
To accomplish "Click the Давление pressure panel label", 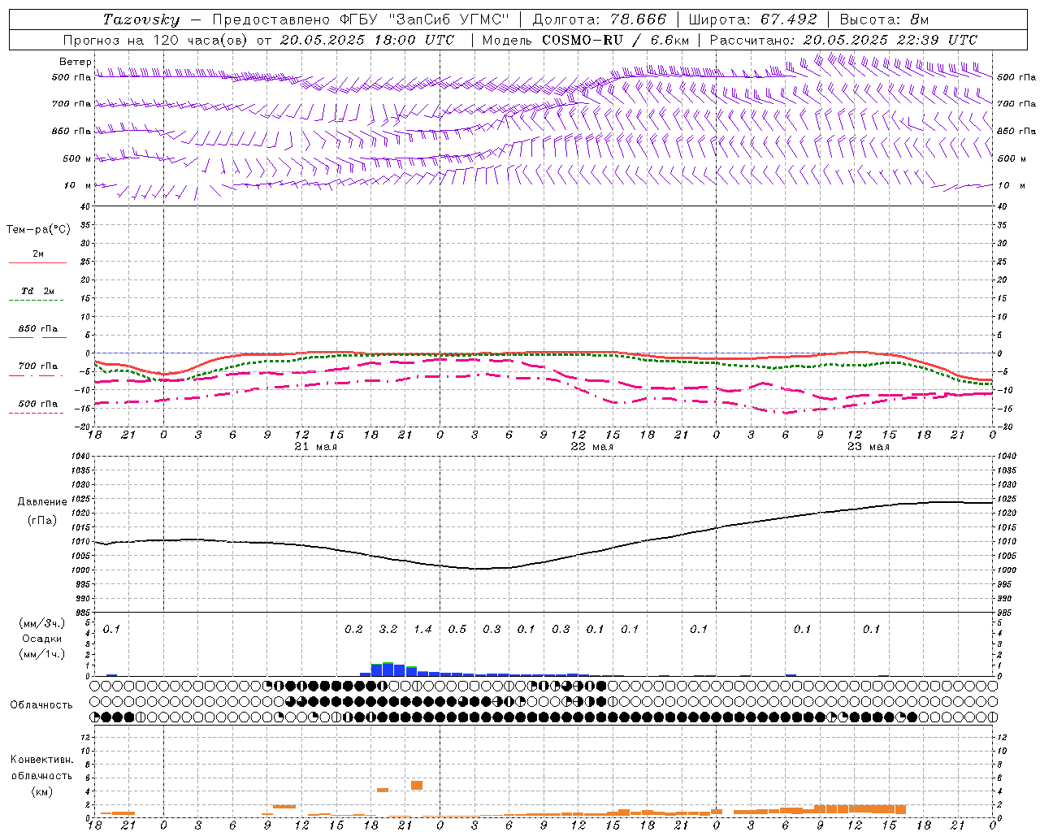I will [42, 502].
